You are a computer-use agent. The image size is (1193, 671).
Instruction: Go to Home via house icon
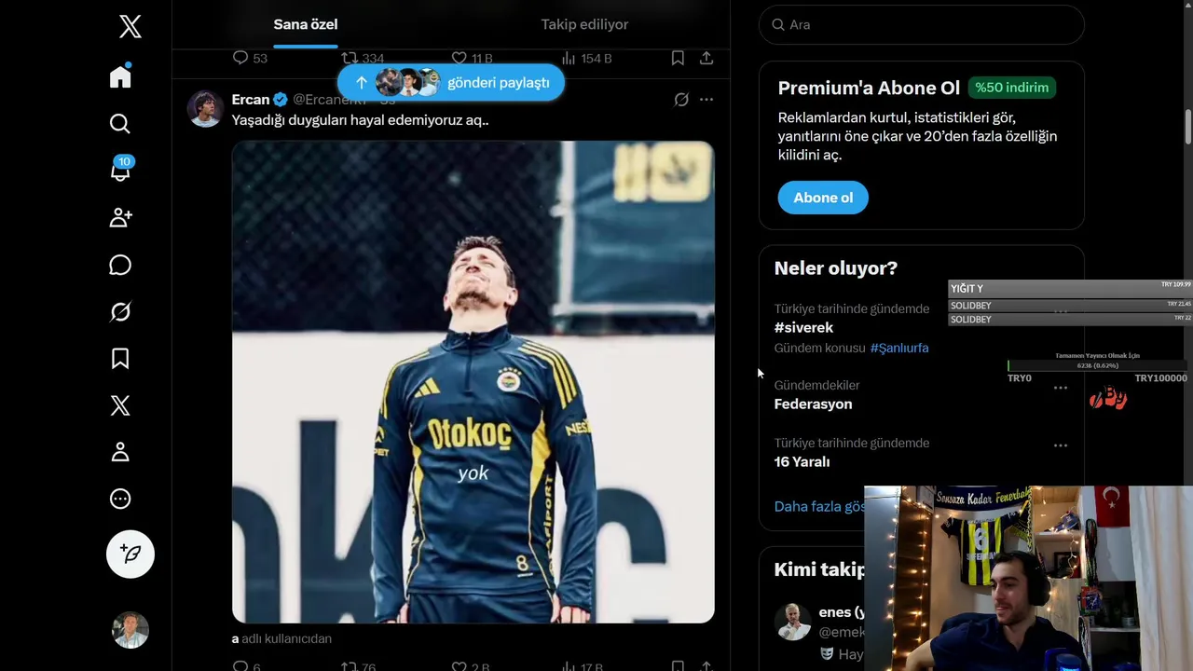pos(120,76)
